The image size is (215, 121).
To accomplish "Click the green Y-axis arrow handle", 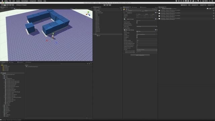I will pos(53,34).
